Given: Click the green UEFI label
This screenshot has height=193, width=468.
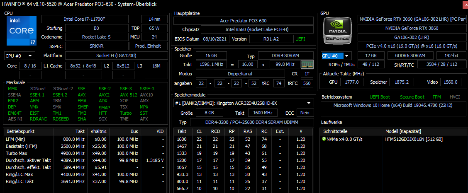Looking at the screenshot, I should pyautogui.click(x=300, y=39).
